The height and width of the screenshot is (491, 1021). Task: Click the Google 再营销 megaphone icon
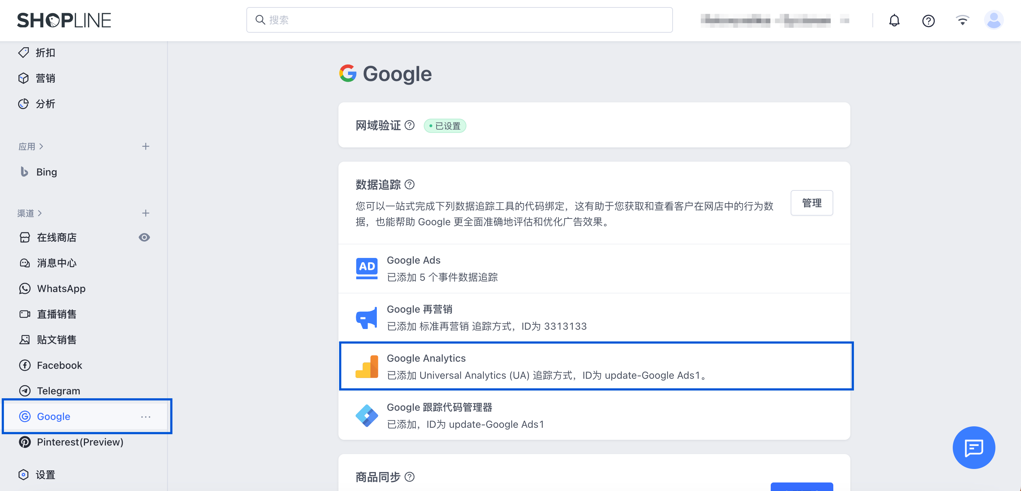[x=367, y=318]
